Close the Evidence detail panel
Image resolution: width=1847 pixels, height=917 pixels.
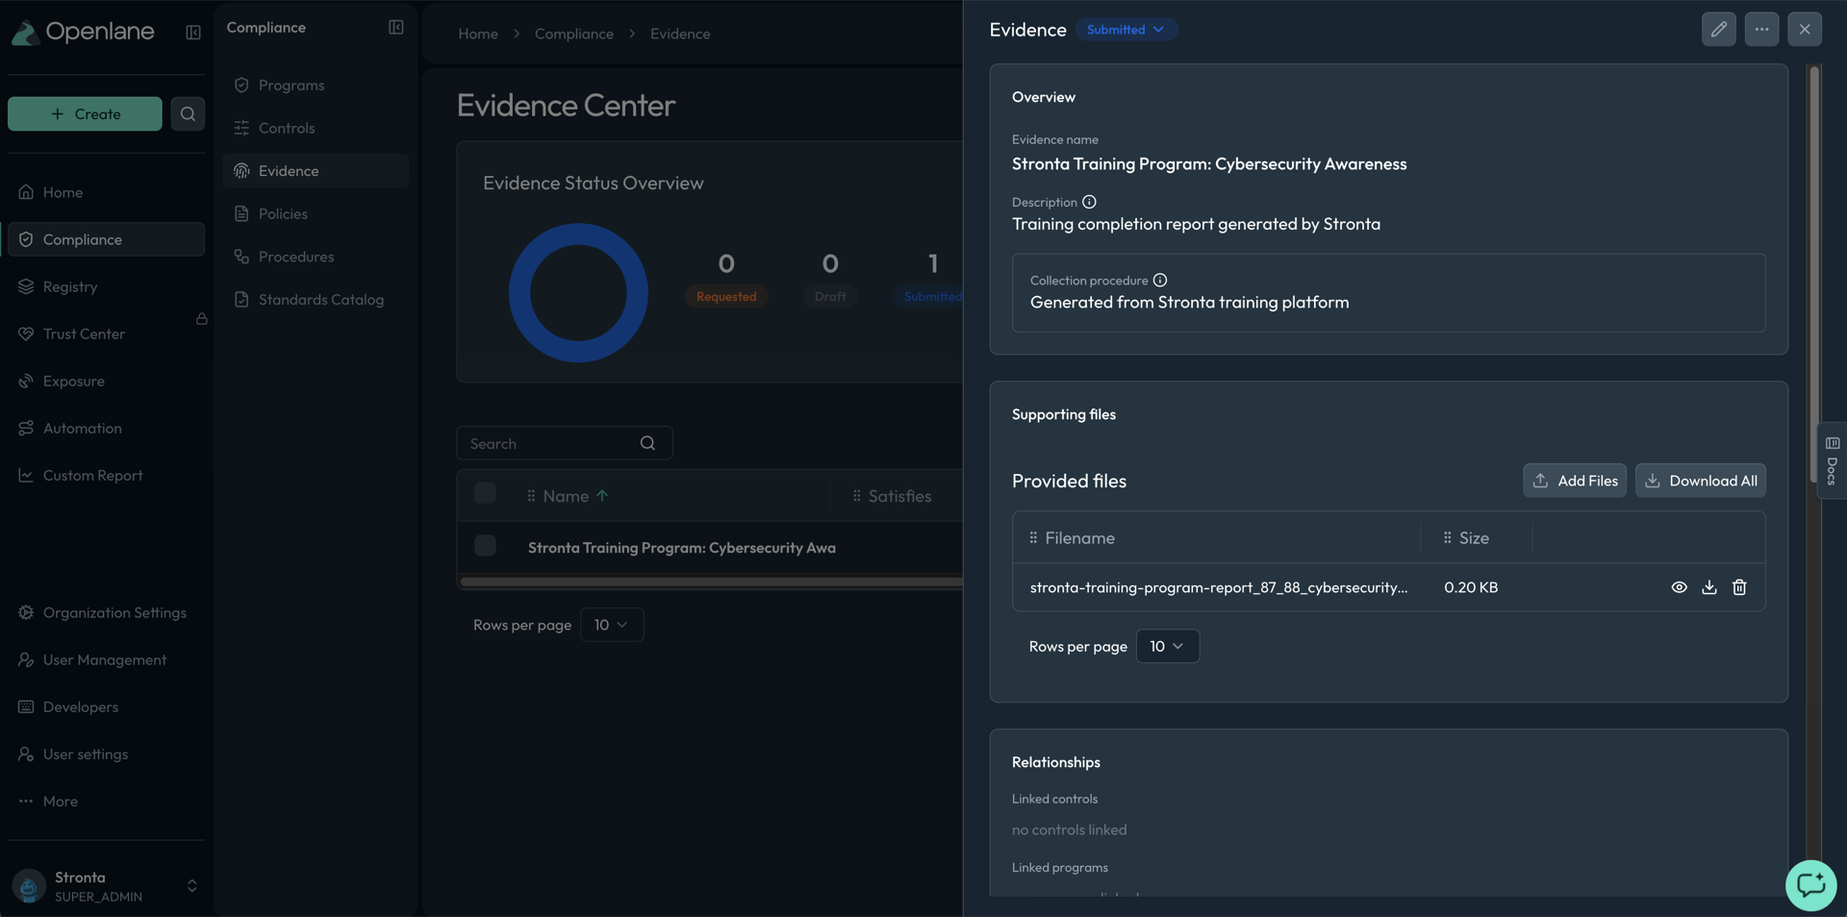1805,29
